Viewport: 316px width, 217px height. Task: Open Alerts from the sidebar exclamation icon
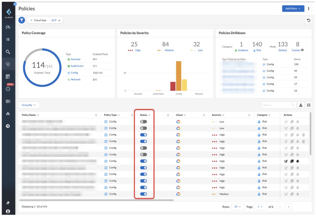[x=8, y=89]
